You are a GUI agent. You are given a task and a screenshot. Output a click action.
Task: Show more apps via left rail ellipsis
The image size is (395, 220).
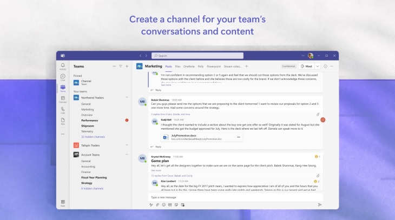click(63, 134)
